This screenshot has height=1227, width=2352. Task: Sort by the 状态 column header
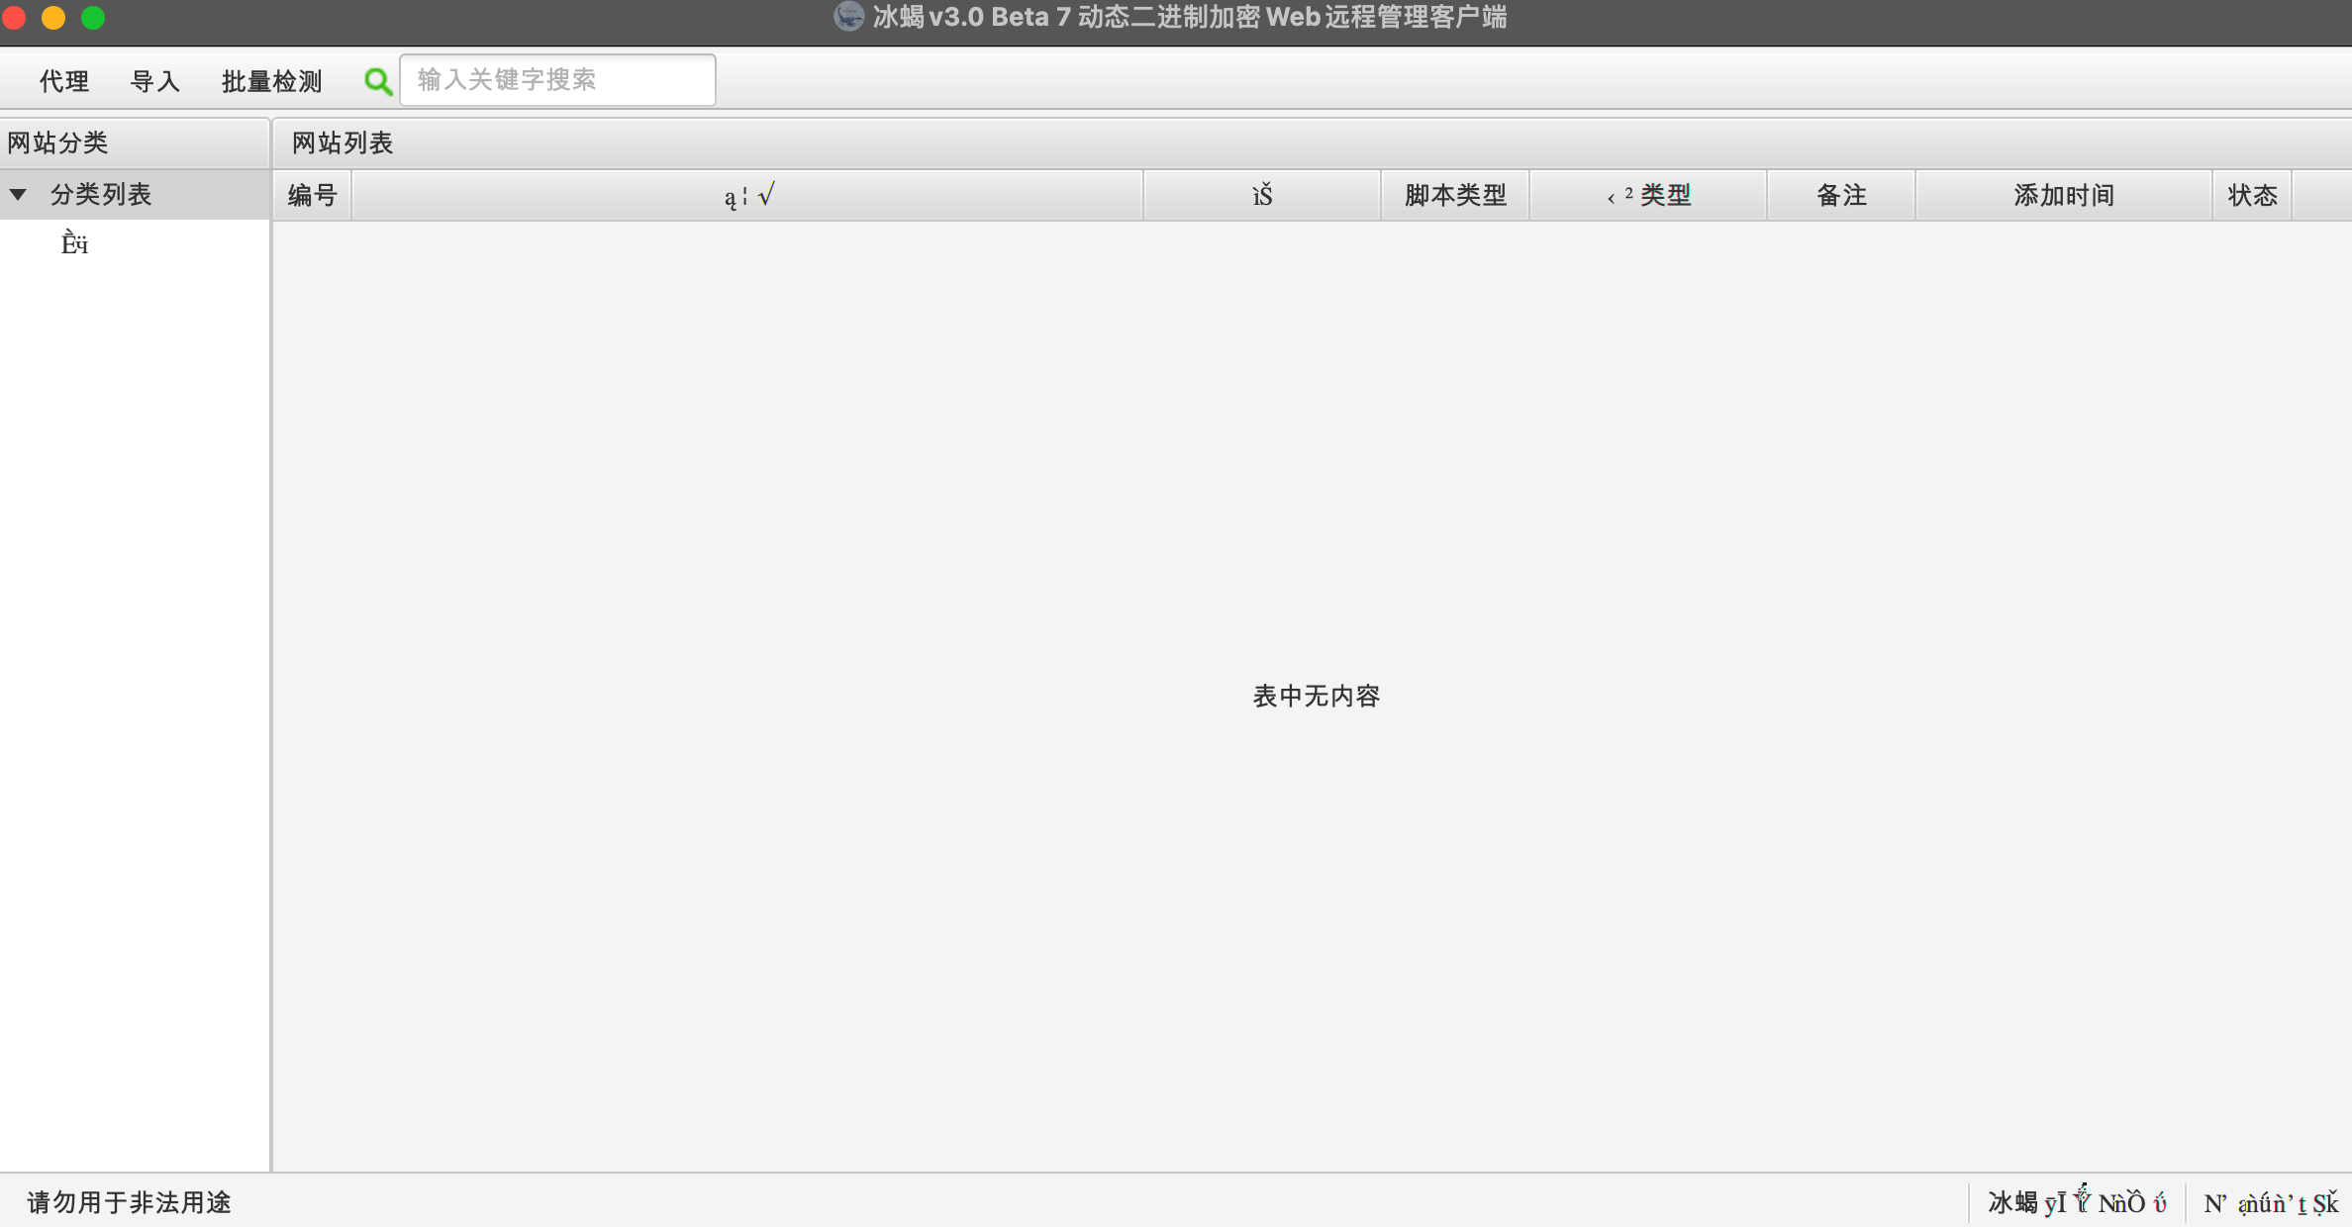pyautogui.click(x=2252, y=195)
